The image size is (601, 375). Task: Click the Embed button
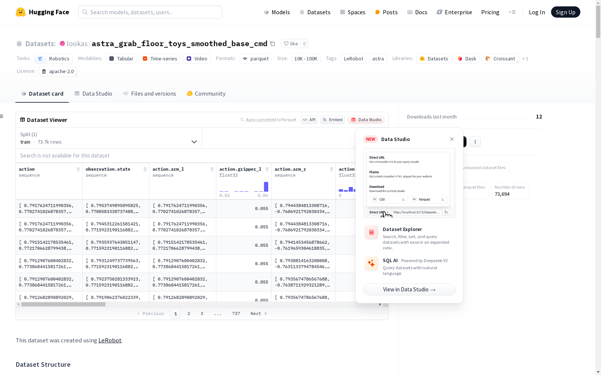tap(332, 120)
